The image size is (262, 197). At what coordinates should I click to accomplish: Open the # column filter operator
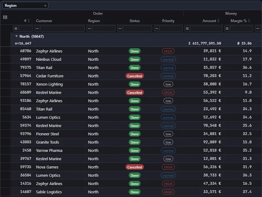(x=16, y=29)
